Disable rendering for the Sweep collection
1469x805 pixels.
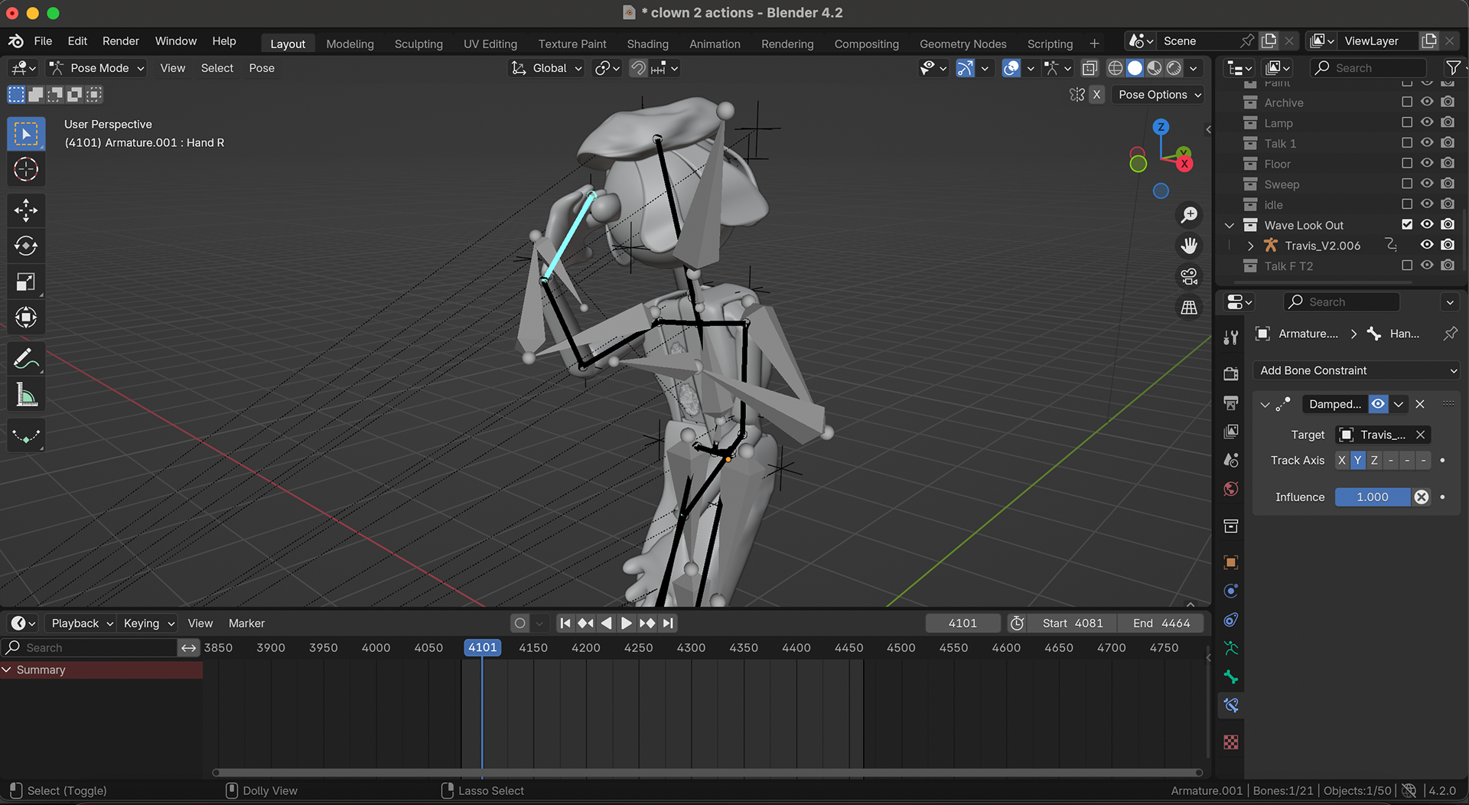(x=1448, y=184)
